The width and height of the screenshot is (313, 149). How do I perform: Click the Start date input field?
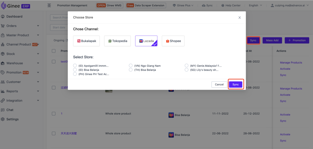point(59,27)
